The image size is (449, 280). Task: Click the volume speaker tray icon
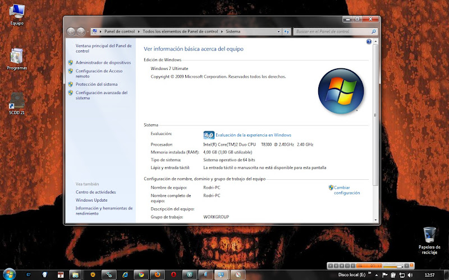click(x=410, y=275)
